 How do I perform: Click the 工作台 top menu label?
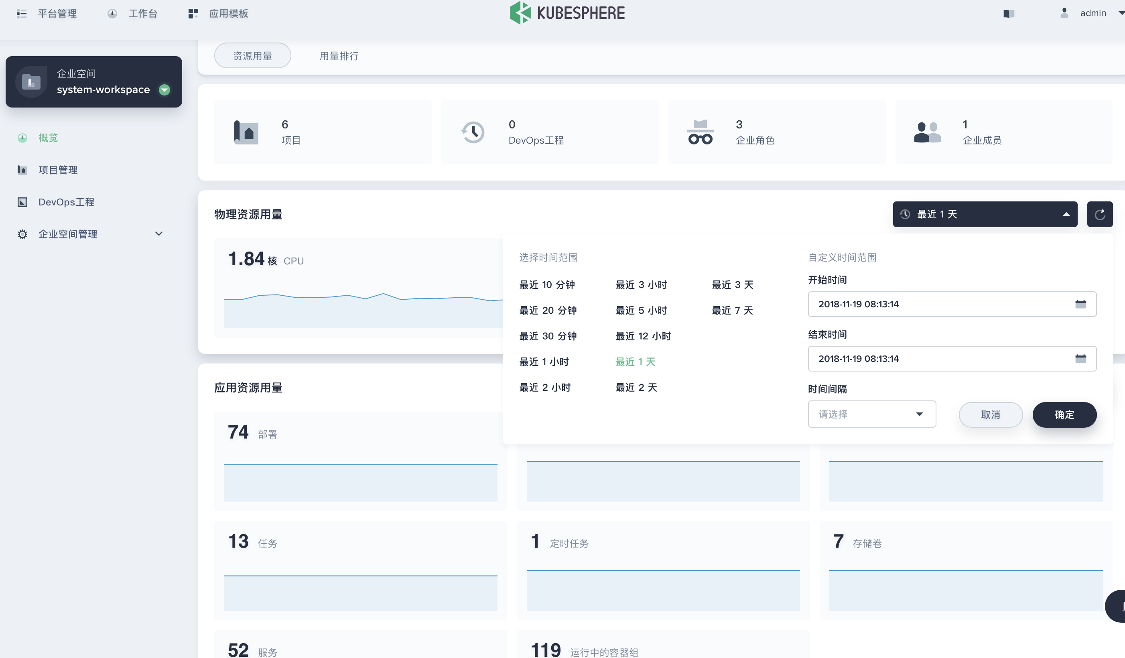pyautogui.click(x=143, y=13)
